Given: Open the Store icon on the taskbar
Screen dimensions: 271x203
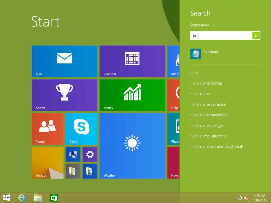Looking at the screenshot, I should (x=54, y=198).
